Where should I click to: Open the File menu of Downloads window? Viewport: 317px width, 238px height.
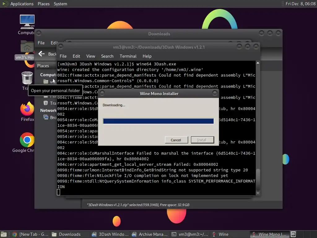click(41, 43)
